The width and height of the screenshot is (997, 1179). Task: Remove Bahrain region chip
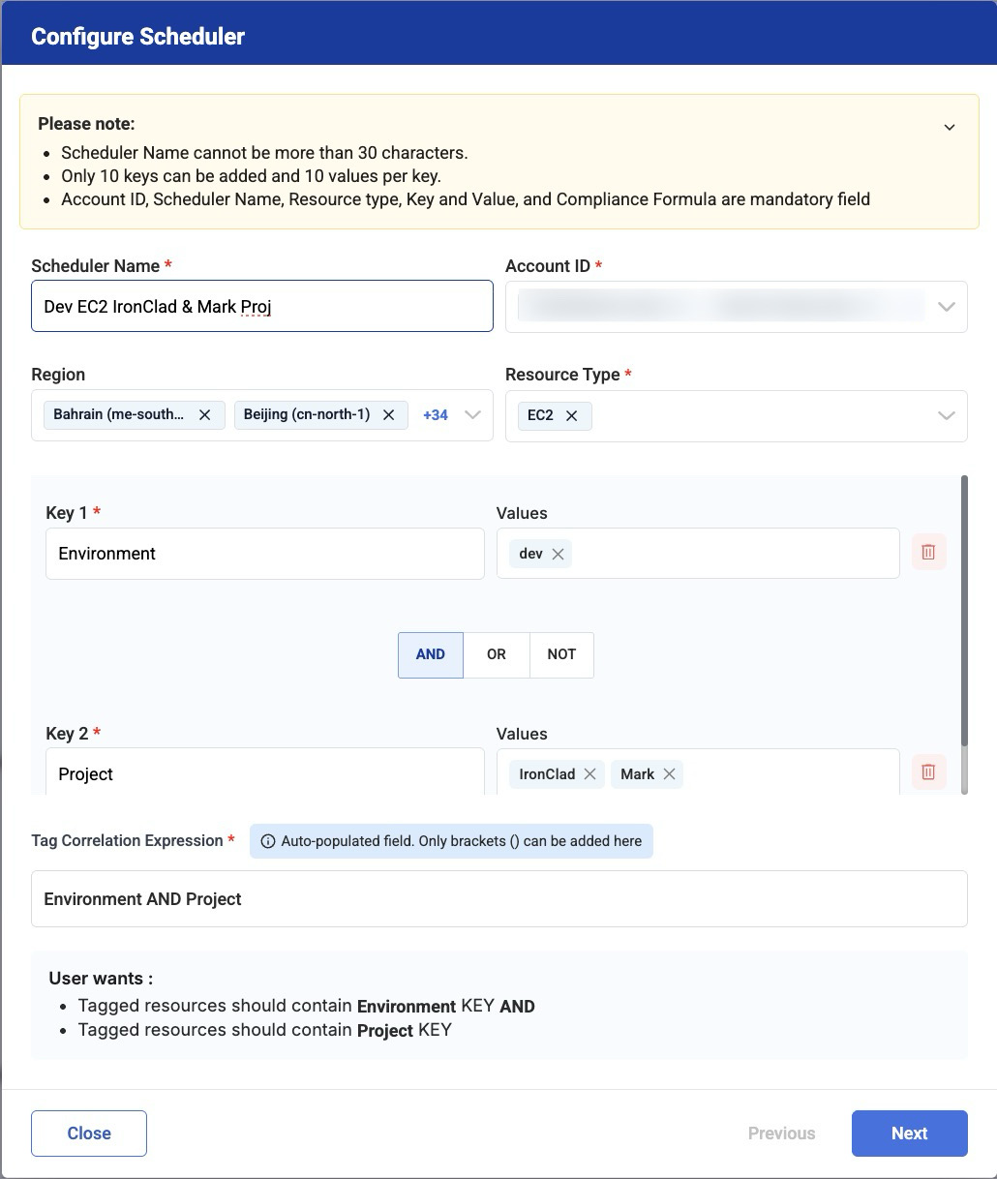coord(205,414)
